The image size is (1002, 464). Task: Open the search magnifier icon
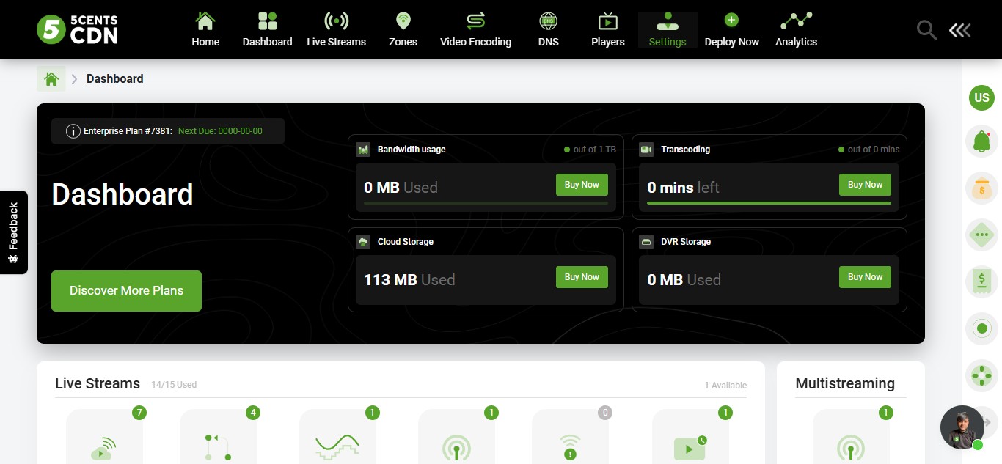click(926, 30)
